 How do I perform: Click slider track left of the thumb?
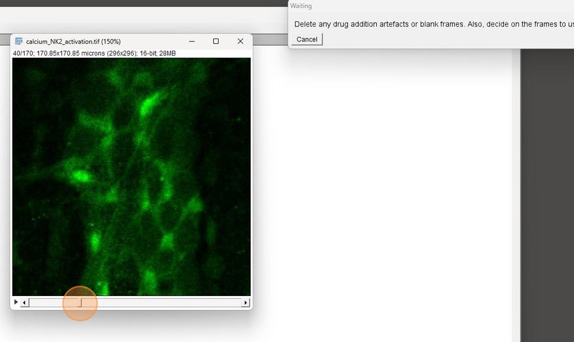50,302
